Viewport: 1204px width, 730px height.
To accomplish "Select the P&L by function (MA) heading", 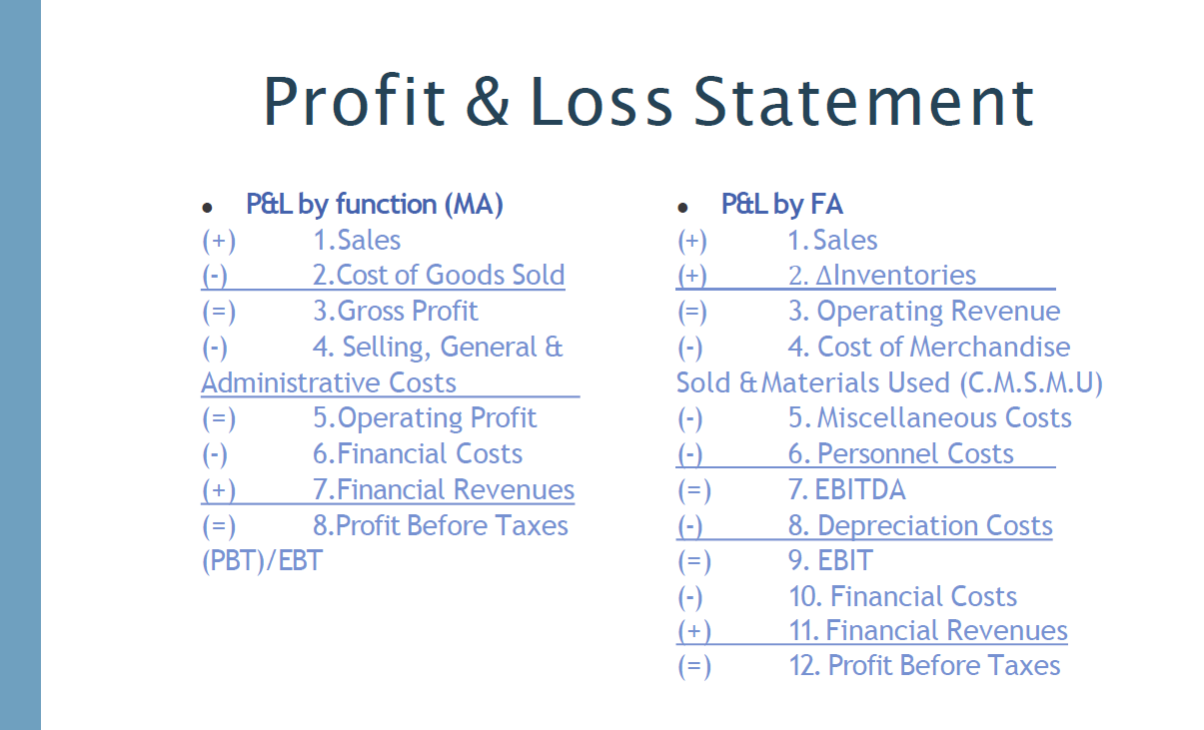I will [375, 205].
